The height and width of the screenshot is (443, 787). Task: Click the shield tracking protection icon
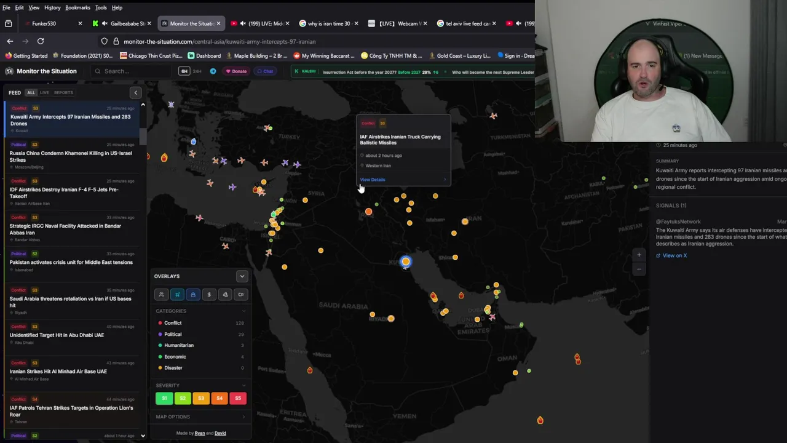click(x=105, y=41)
